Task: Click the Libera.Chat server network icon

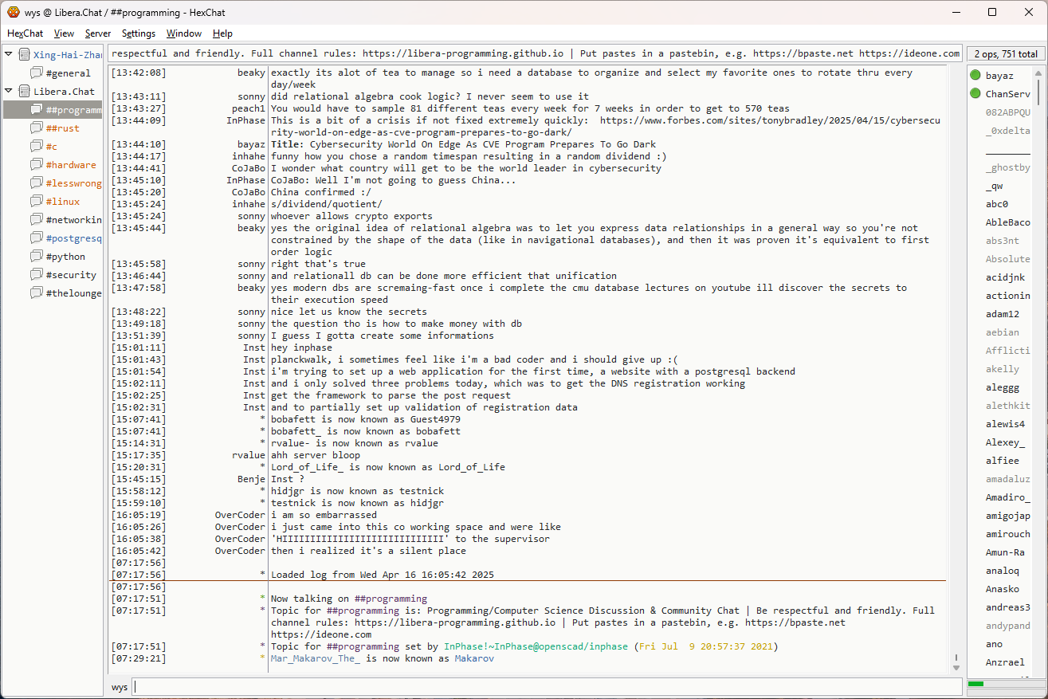Action: coord(25,92)
